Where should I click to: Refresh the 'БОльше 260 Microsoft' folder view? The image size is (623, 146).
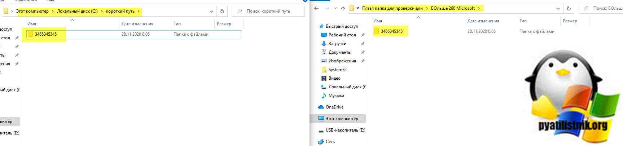pos(569,8)
